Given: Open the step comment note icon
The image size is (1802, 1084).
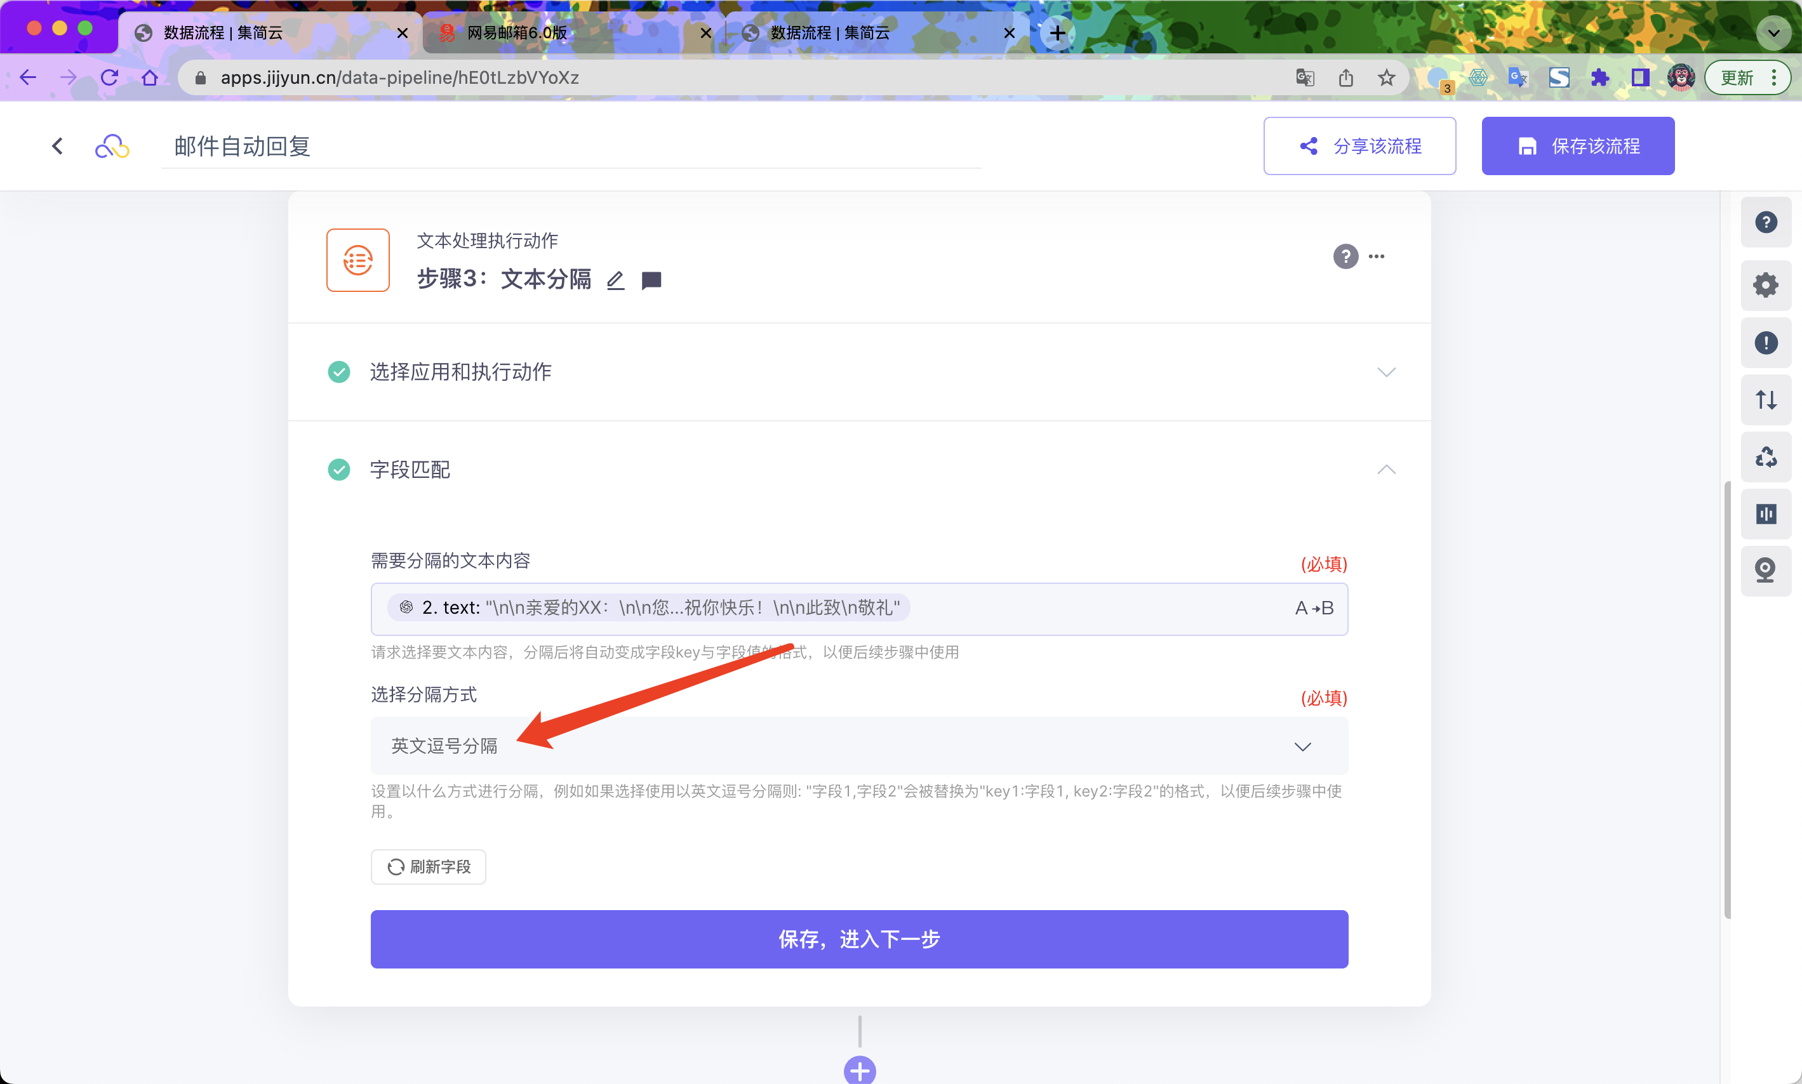Looking at the screenshot, I should pyautogui.click(x=651, y=281).
